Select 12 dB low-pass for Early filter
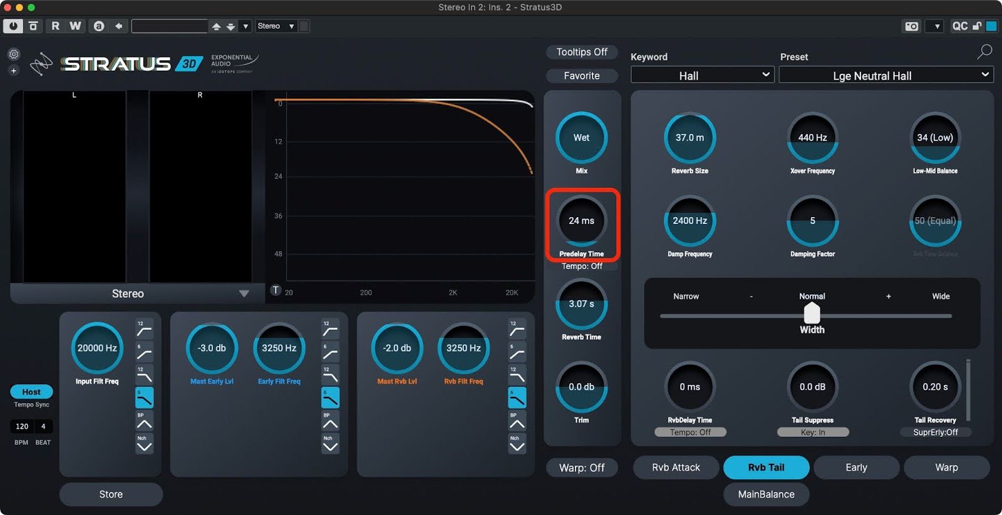The height and width of the screenshot is (515, 1002). [x=330, y=375]
